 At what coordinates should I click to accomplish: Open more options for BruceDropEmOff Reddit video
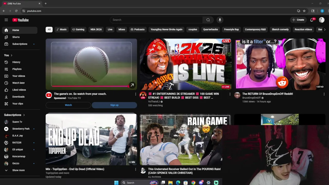(324, 94)
